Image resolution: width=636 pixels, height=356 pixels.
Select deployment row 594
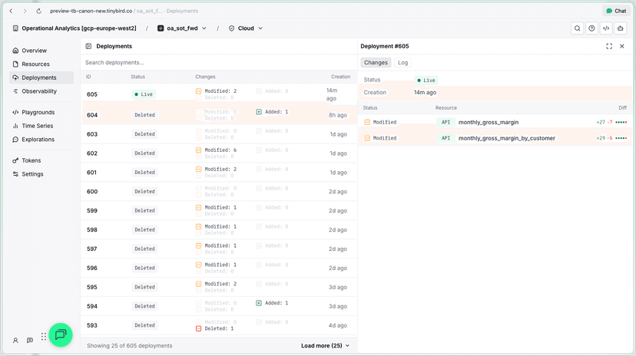pos(219,306)
